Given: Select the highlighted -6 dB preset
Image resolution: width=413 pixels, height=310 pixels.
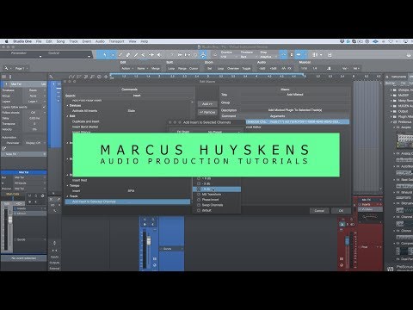Looking at the screenshot, I should point(217,189).
